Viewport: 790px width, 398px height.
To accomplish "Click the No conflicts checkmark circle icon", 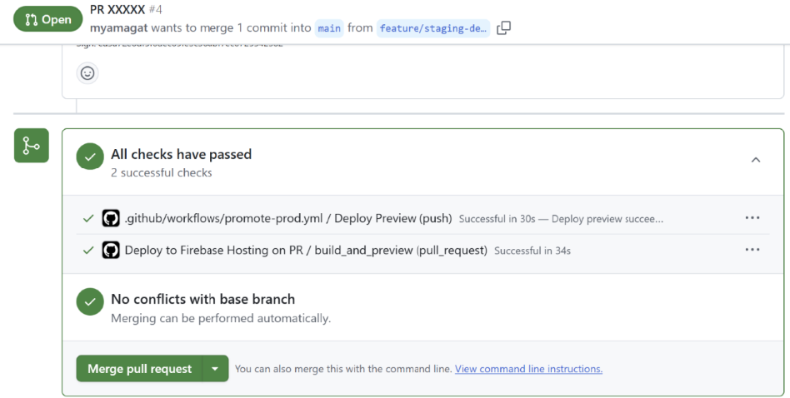I will coord(90,301).
